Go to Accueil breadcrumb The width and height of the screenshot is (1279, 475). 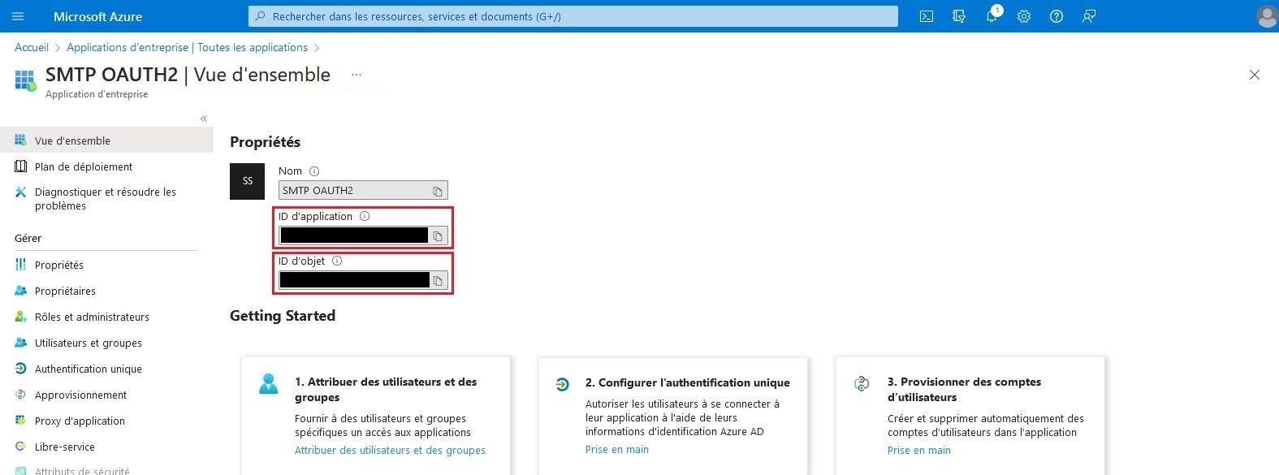[x=32, y=47]
